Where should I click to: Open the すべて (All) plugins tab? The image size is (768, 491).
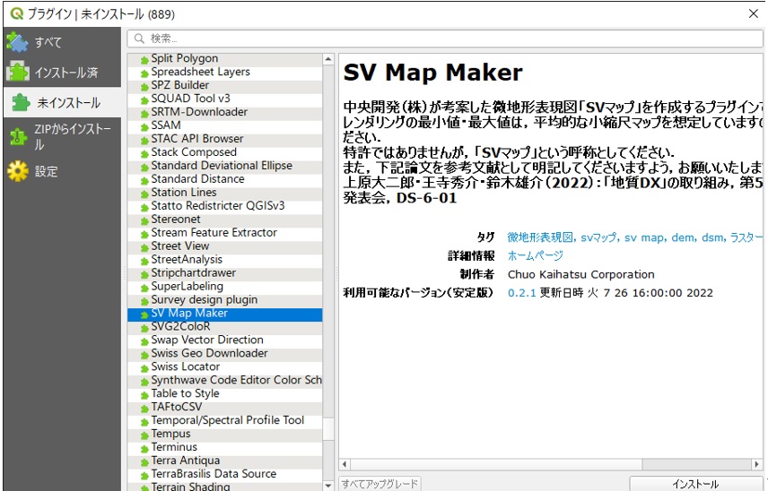[62, 42]
